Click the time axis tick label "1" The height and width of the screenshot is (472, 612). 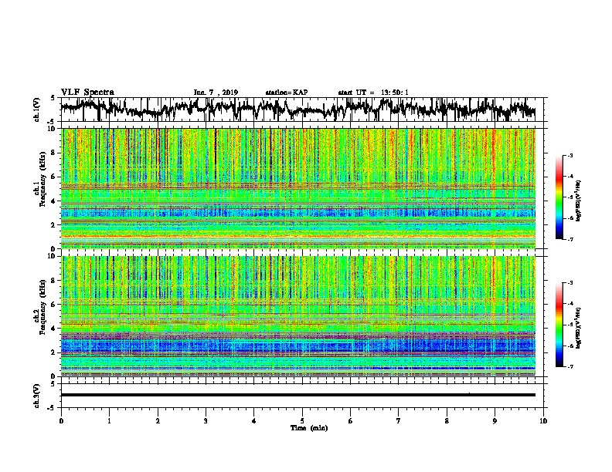point(109,421)
